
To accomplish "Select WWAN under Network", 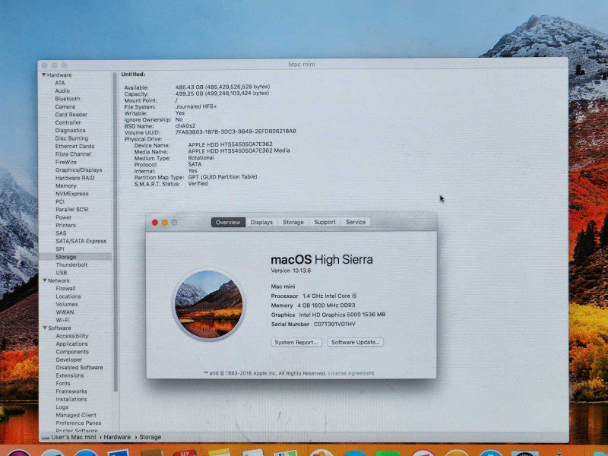I will [x=65, y=312].
